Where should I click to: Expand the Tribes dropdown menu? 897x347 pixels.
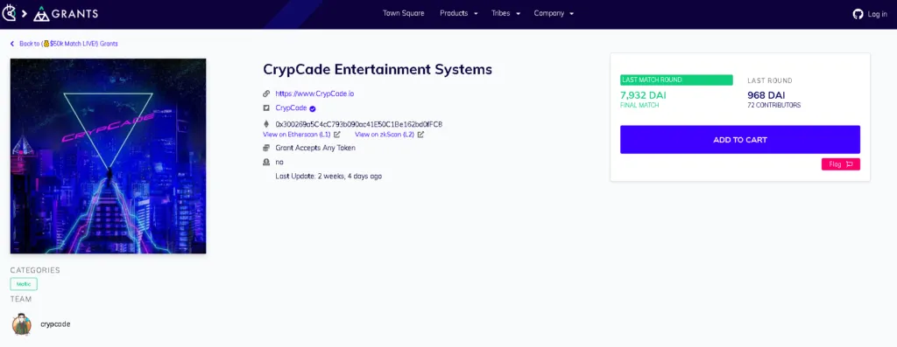click(x=505, y=13)
